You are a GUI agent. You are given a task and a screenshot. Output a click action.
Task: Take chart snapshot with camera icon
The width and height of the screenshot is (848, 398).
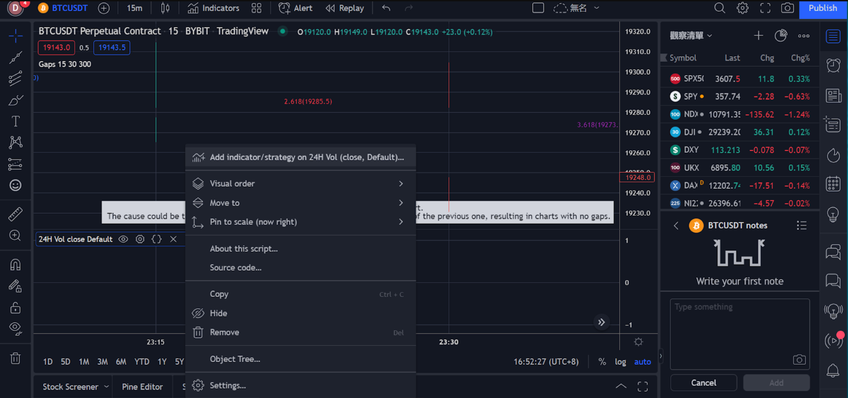pos(787,8)
